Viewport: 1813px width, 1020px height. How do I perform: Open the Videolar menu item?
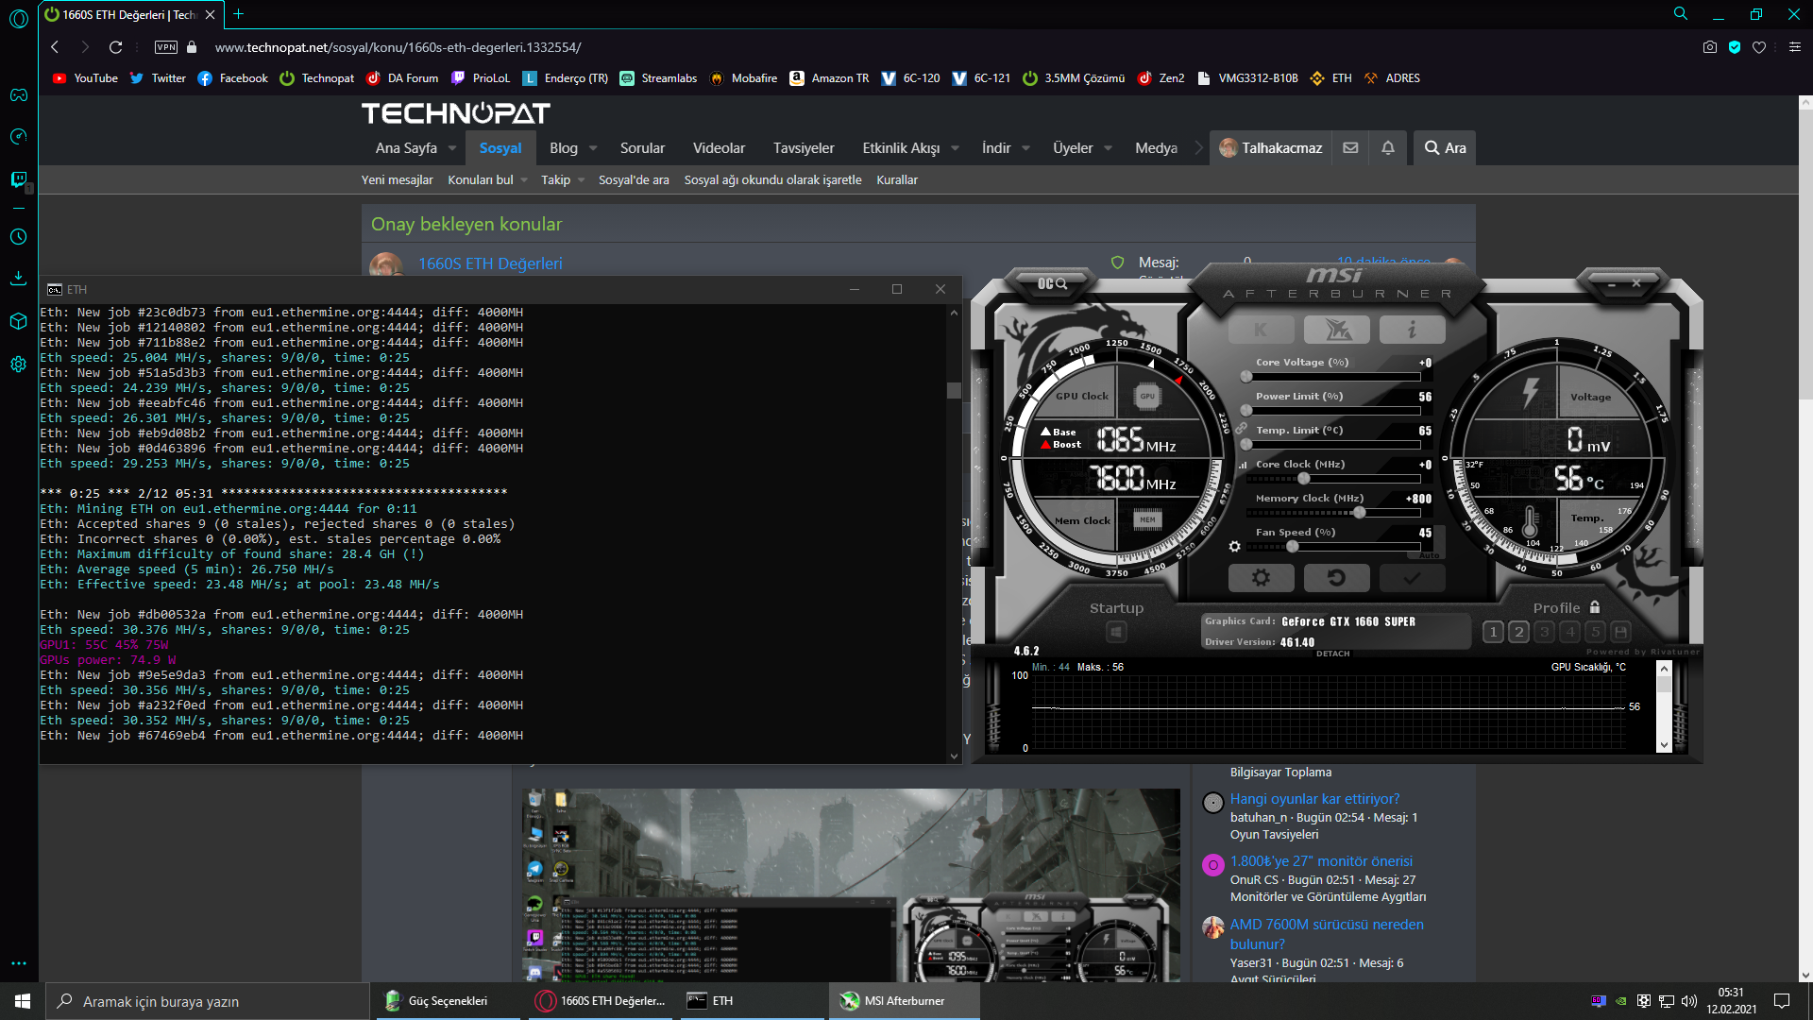pos(719,148)
